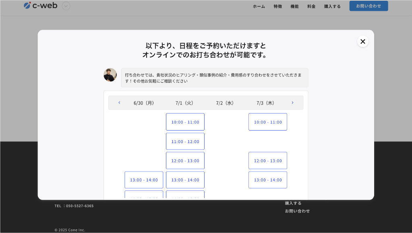Image resolution: width=412 pixels, height=233 pixels.
Task: Open ホーム in the top navigation
Action: [x=259, y=6]
